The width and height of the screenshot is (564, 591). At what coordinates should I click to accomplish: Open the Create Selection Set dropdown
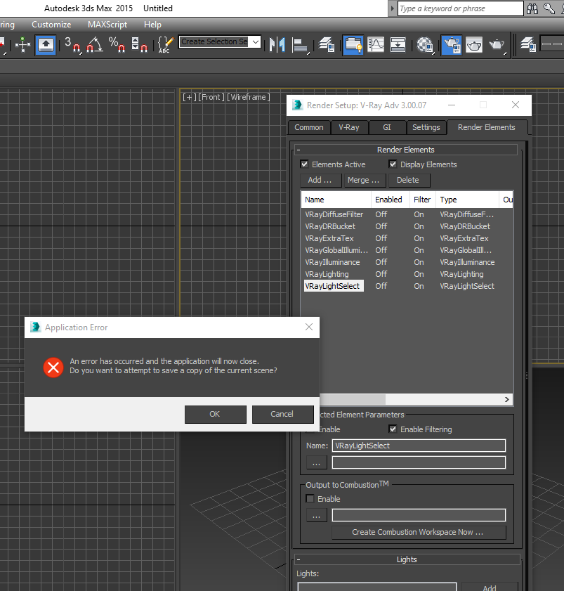pos(255,42)
